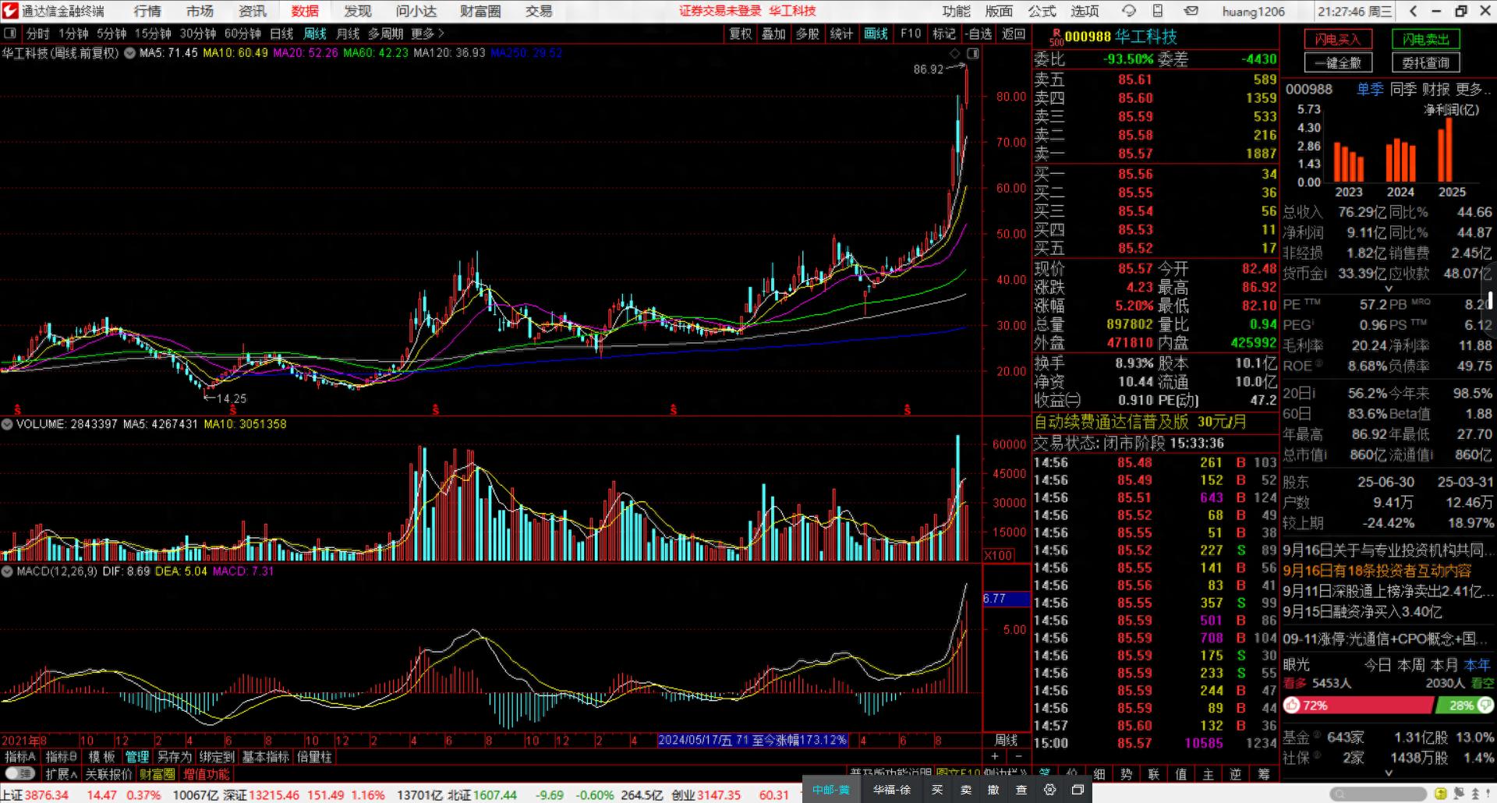Zoom in chart with plus button
This screenshot has width=1497, height=803.
tap(995, 756)
